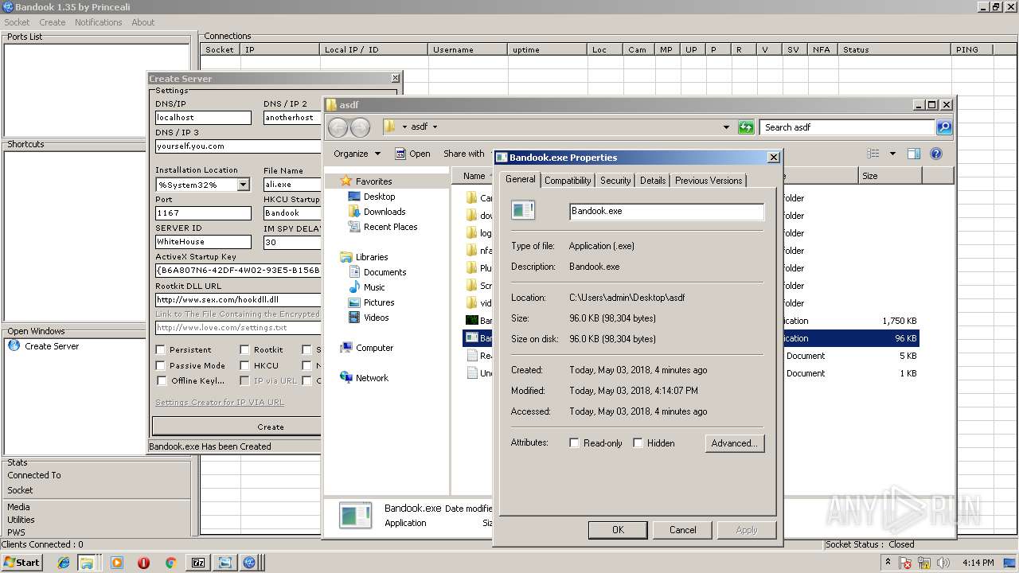Image resolution: width=1019 pixels, height=573 pixels.
Task: Open the Notifications menu
Action: pos(99,22)
